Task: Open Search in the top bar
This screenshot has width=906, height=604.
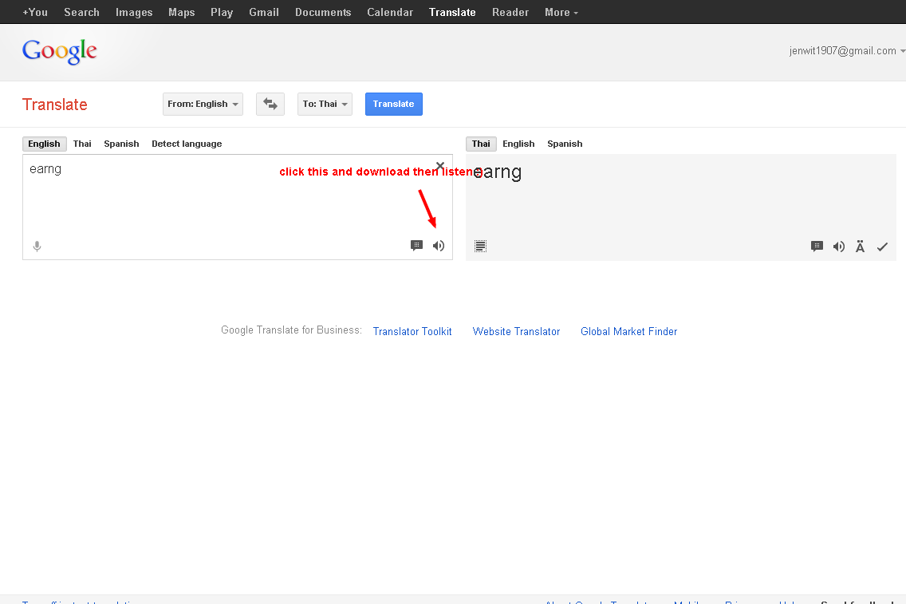Action: tap(81, 12)
